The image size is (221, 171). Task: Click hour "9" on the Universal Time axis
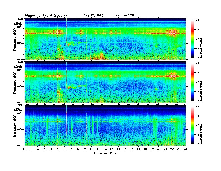coord(85,149)
